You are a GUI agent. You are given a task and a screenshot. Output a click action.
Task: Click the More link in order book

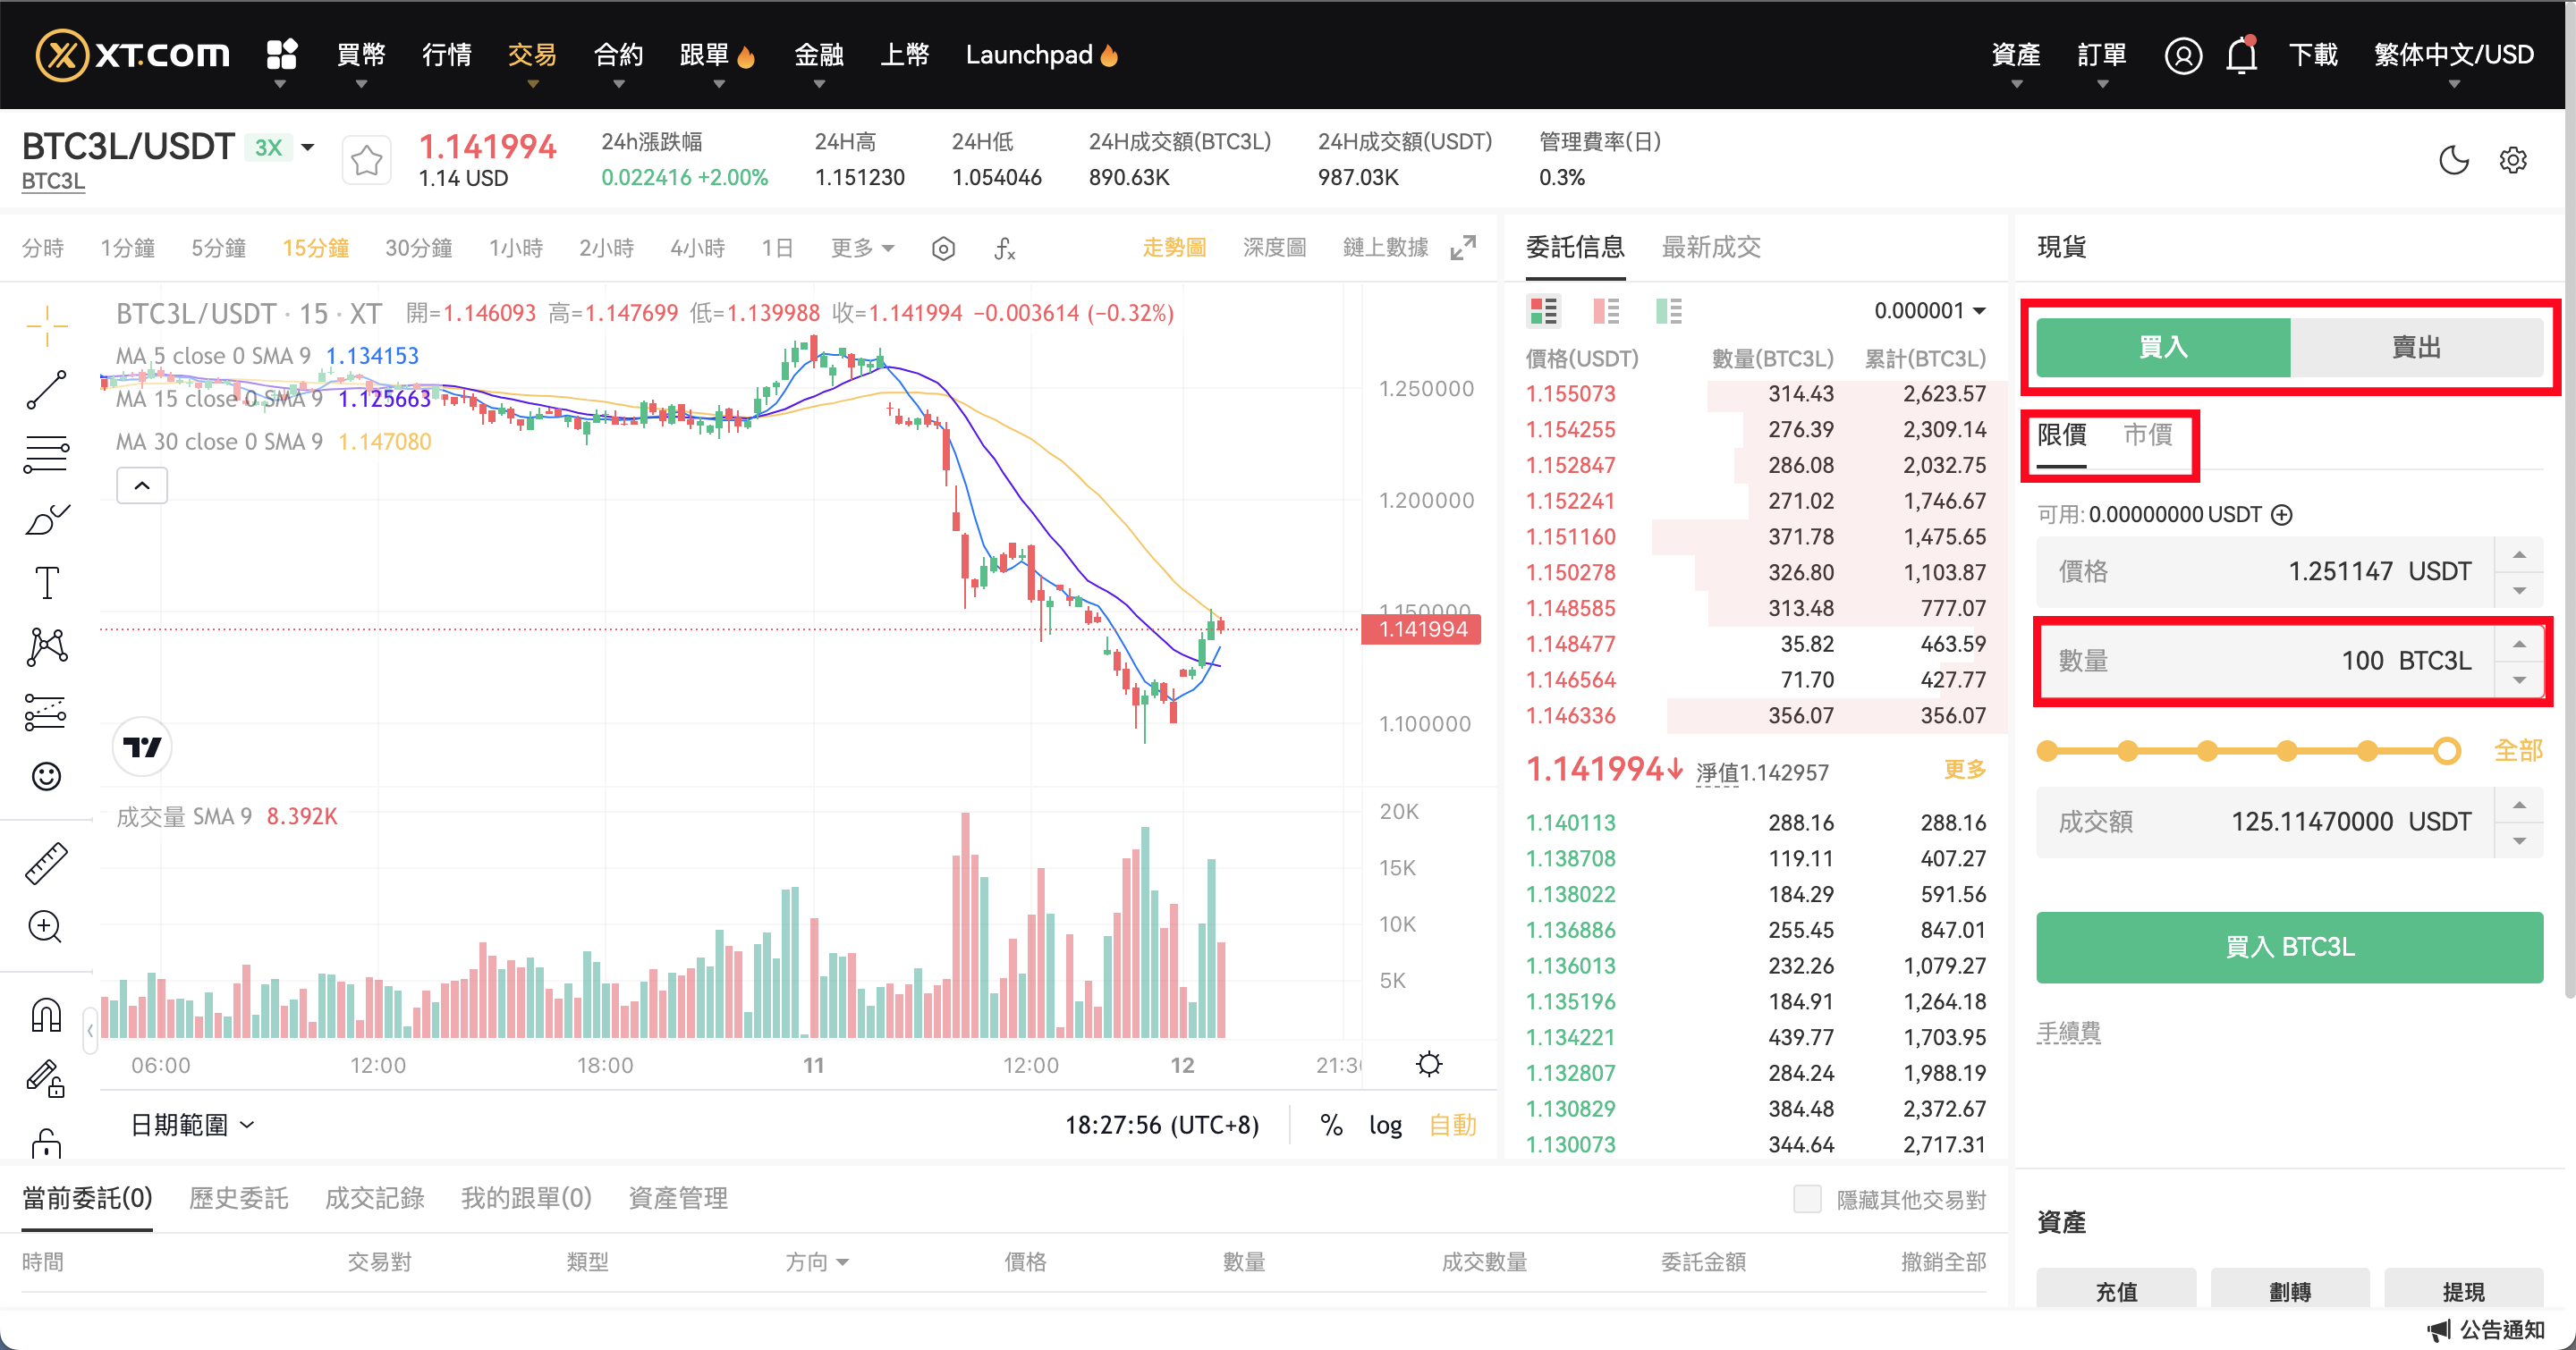coord(1964,770)
